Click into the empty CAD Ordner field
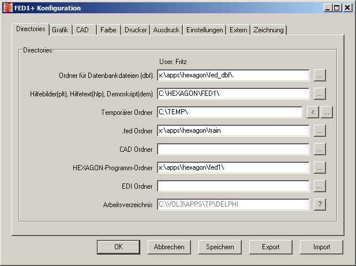 233,149
